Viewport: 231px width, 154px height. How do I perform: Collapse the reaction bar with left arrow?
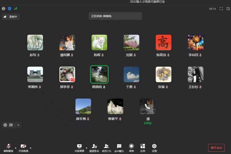click(x=18, y=125)
